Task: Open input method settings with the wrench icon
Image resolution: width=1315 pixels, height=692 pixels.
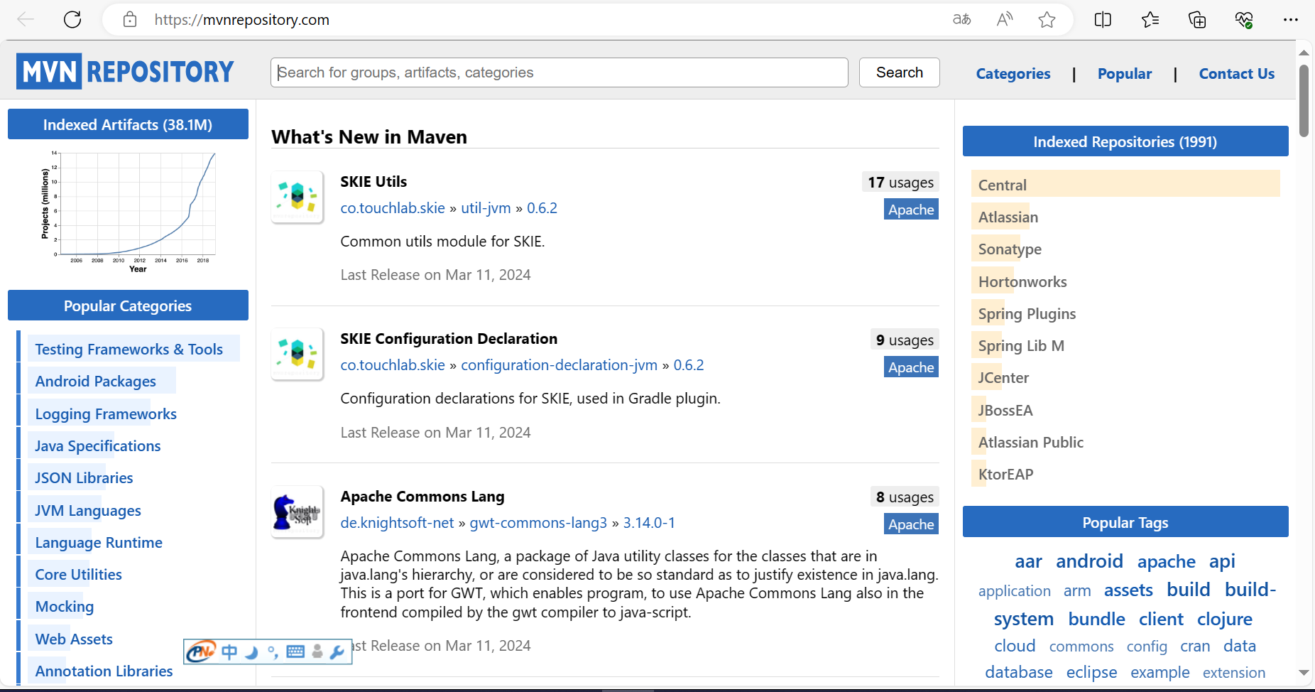Action: tap(337, 652)
